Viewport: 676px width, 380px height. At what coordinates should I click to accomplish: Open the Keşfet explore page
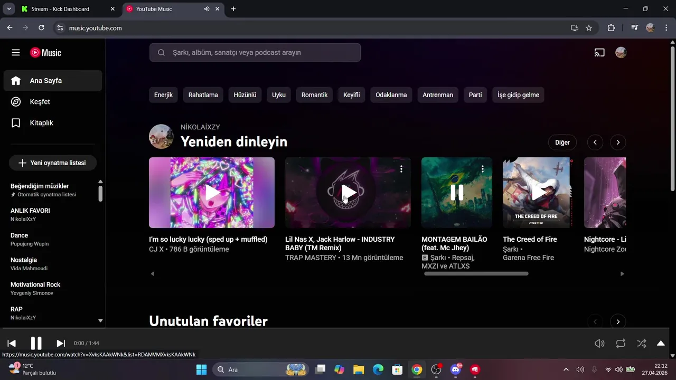tap(53, 102)
